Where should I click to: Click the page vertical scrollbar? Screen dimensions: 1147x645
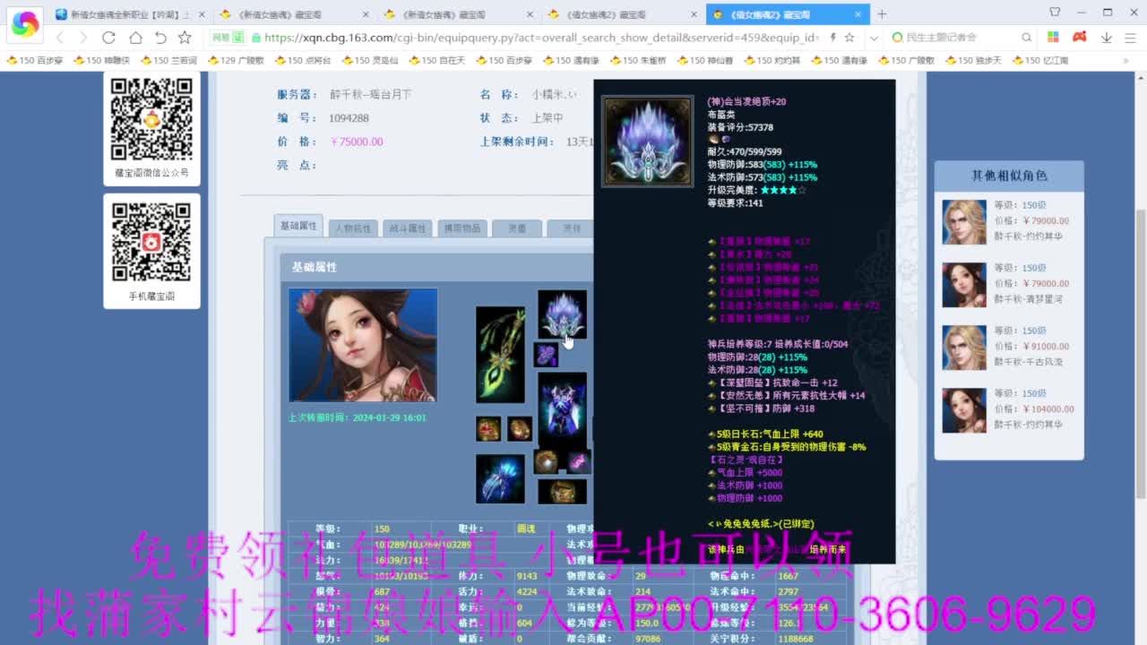(1141, 354)
